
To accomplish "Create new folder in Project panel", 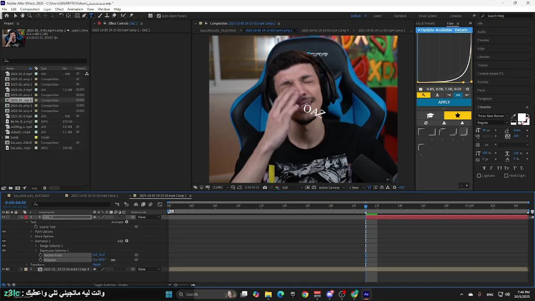I will click(11, 188).
